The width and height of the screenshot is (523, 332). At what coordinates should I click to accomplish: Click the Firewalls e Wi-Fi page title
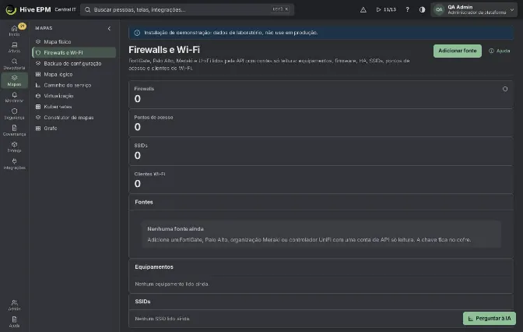coord(164,50)
